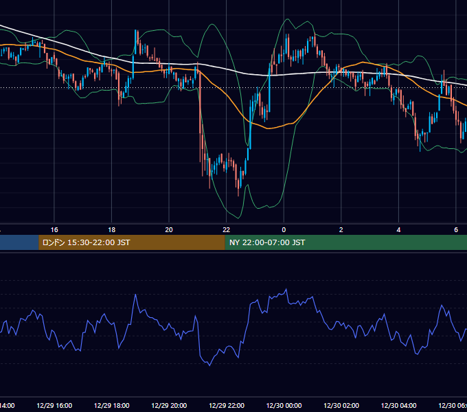Click the upper chart hour label 2
Viewport: 467px width, 412px height.
[341, 230]
